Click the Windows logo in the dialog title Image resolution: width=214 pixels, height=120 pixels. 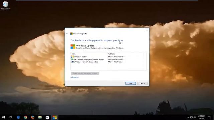(x=71, y=34)
